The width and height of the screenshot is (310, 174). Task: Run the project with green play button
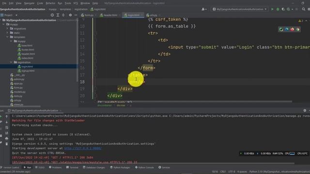click(x=272, y=9)
